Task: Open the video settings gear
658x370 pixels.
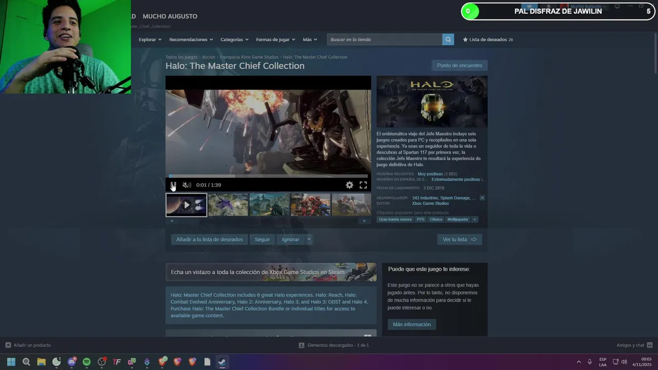Action: pyautogui.click(x=350, y=185)
